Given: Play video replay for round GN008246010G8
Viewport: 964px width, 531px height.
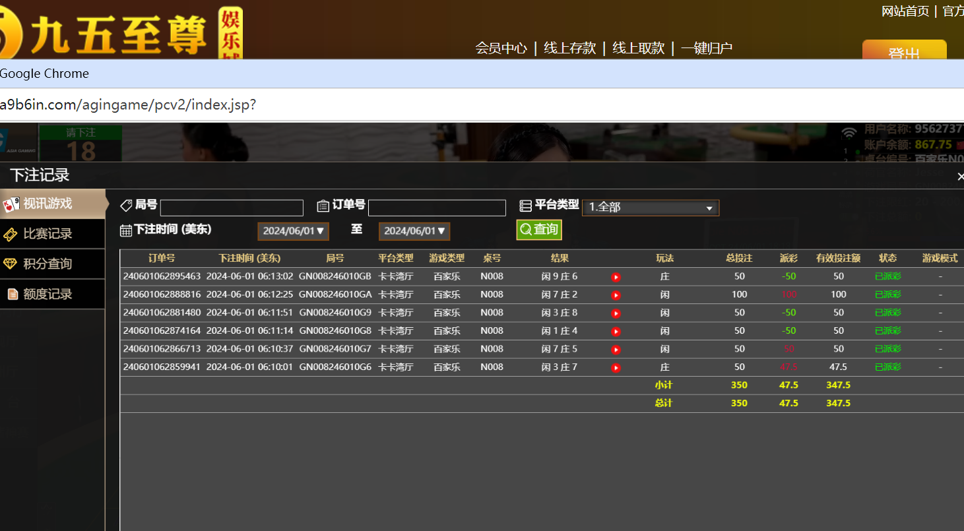Looking at the screenshot, I should tap(616, 332).
